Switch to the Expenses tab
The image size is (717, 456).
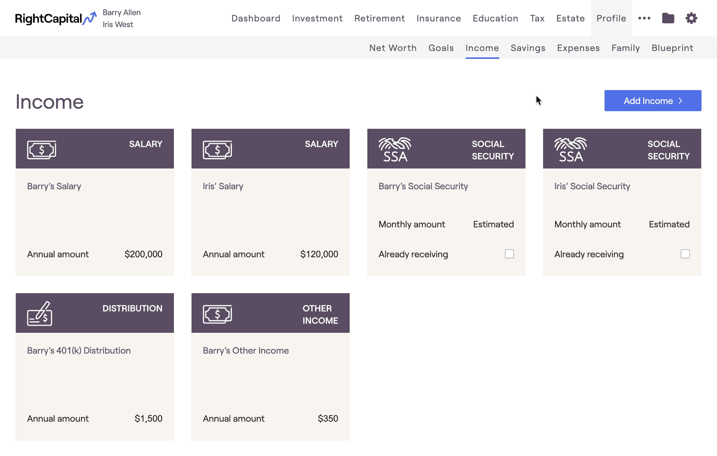coord(578,48)
